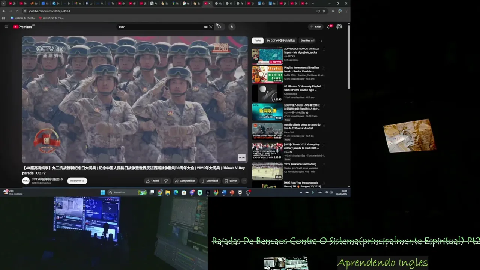Screen dimensions: 480x270
Task: Click the magnifier search button
Action: click(219, 27)
